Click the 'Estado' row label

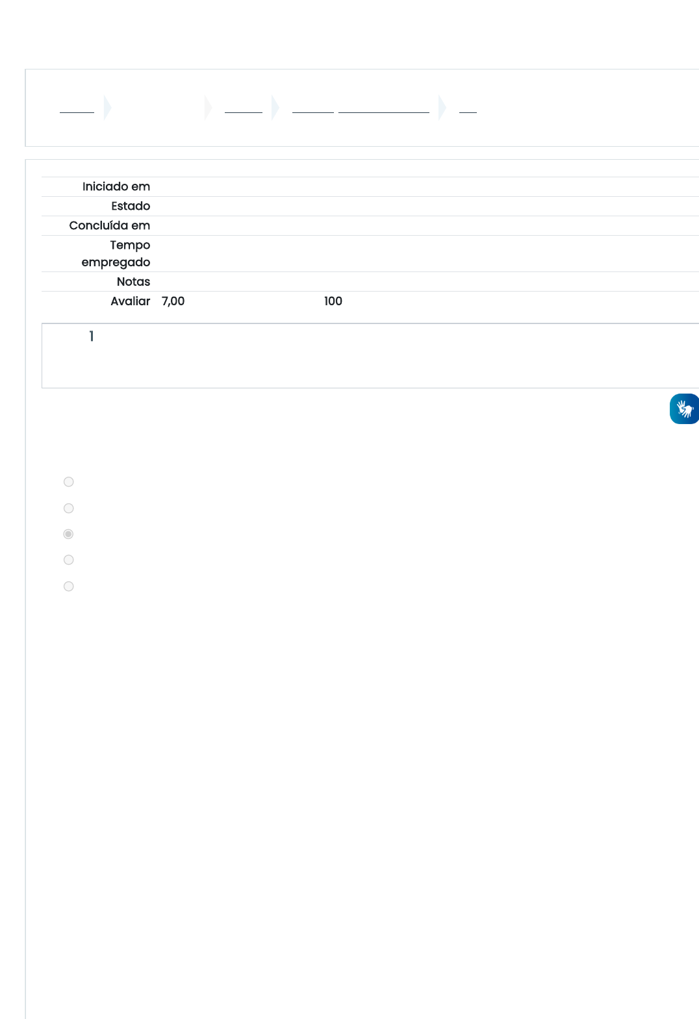131,207
